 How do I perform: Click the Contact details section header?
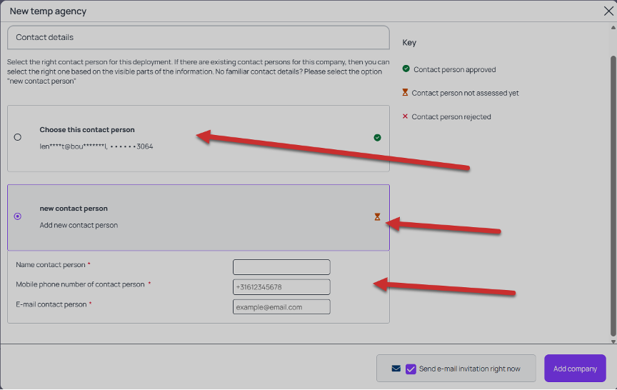click(x=199, y=37)
